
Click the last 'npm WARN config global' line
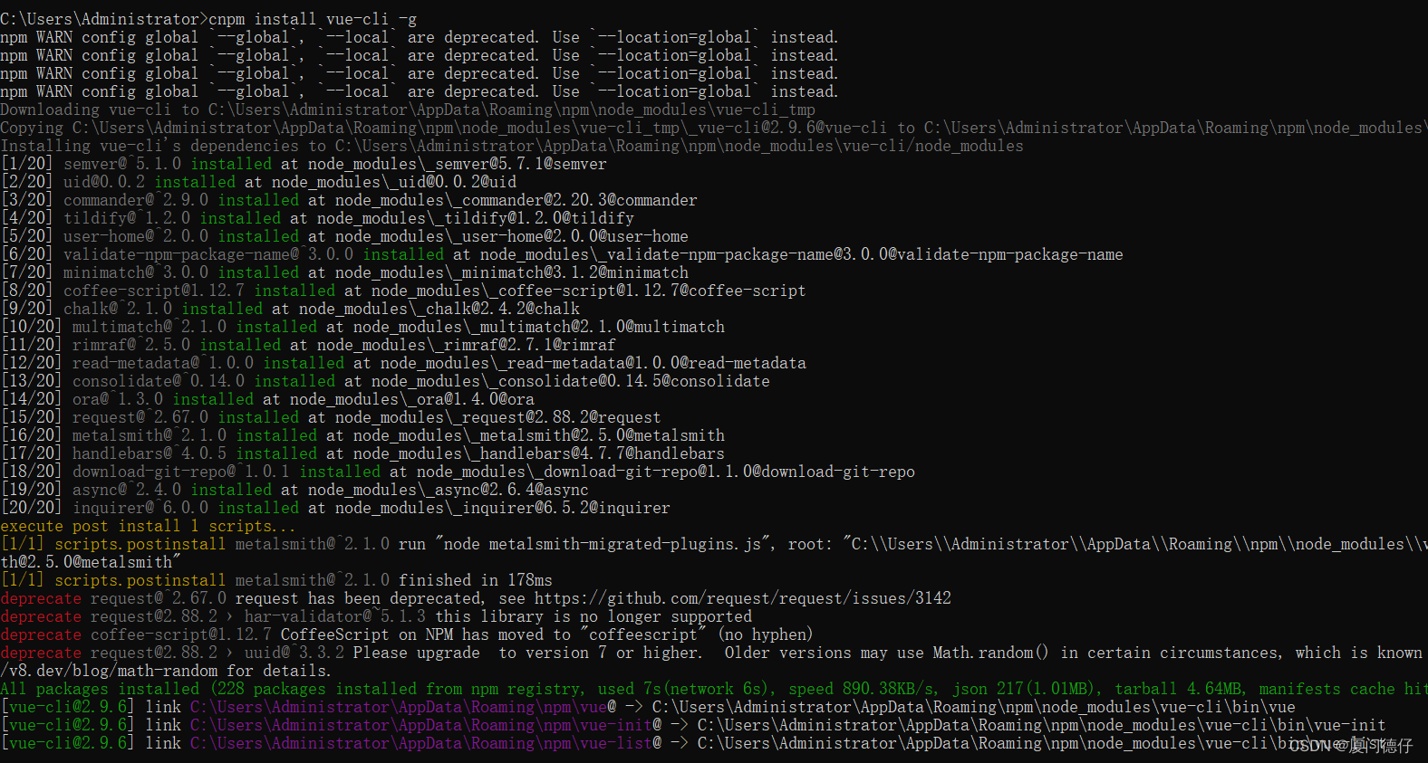tap(420, 91)
